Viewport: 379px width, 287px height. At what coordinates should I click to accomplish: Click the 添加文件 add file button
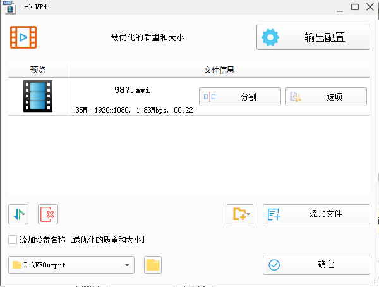pos(316,214)
